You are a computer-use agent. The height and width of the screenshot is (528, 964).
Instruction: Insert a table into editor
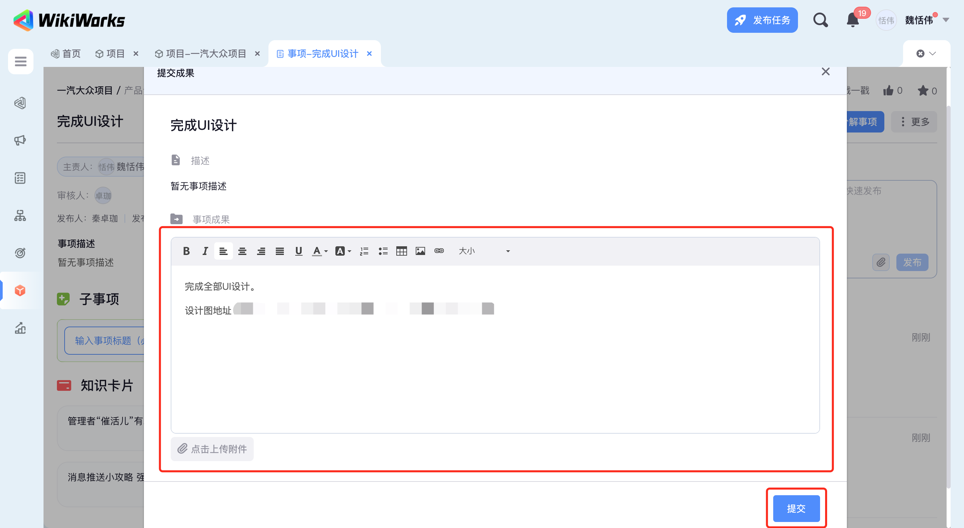(x=401, y=251)
